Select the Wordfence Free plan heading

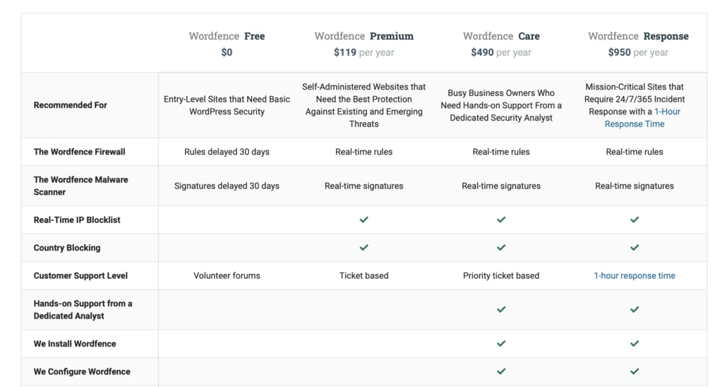click(227, 36)
